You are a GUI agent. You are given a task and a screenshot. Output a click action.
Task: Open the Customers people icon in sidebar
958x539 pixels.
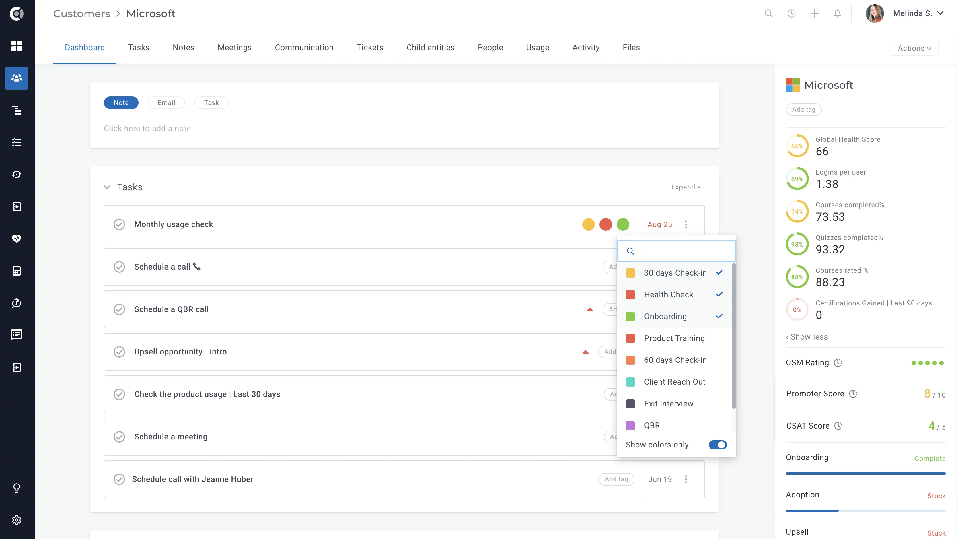(x=16, y=78)
